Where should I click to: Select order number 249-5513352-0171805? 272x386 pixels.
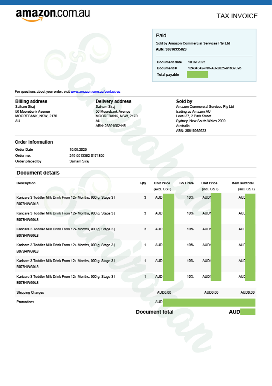click(87, 156)
